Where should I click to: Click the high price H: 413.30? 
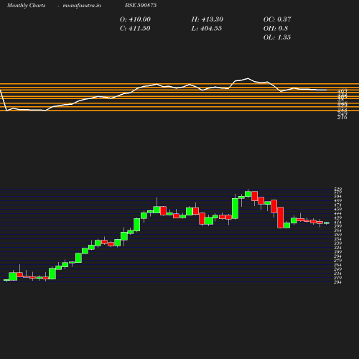(208, 19)
